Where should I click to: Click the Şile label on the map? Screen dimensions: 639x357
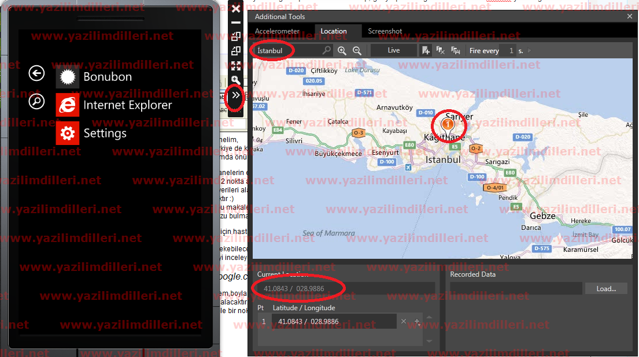click(x=583, y=114)
